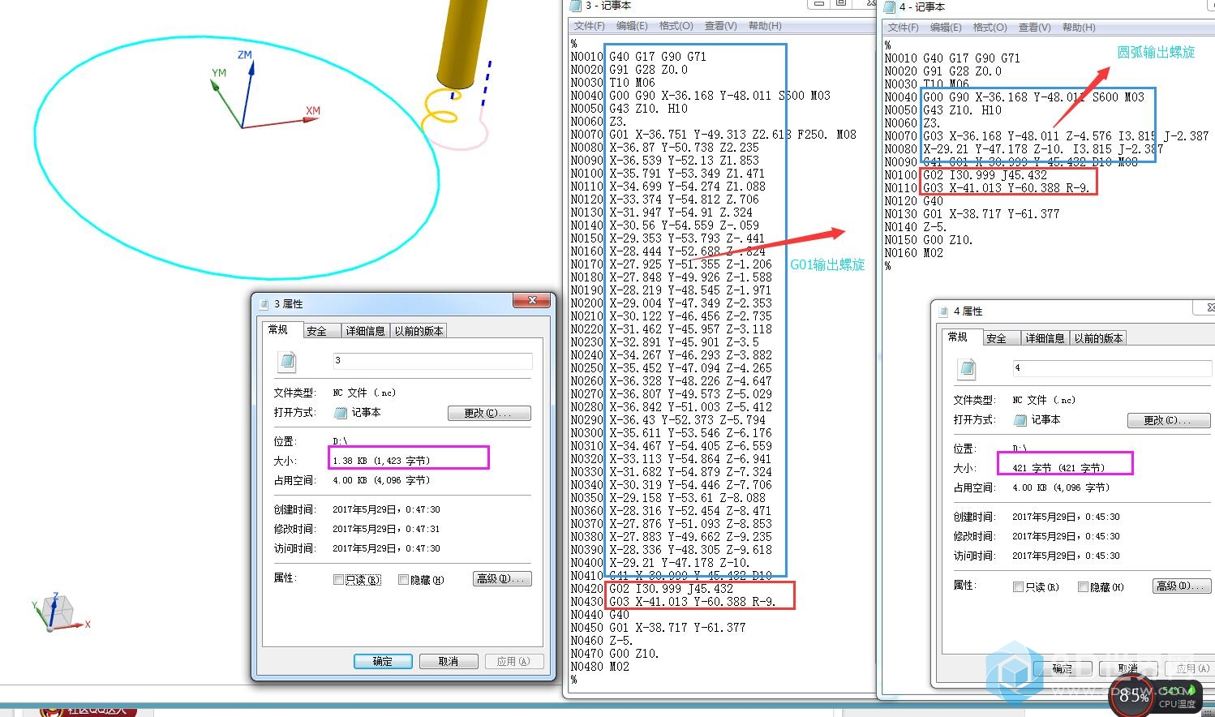Click NC file icon in 3 属性 dialog
Screen dimensions: 1215x717
(287, 361)
